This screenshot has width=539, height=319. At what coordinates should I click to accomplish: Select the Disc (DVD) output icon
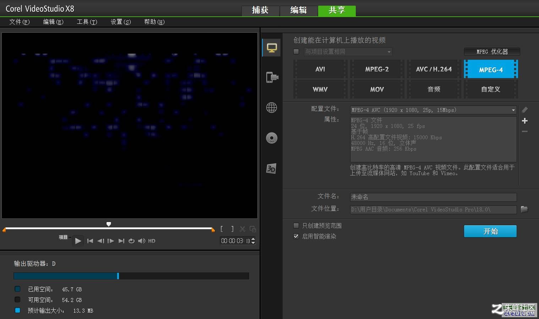click(272, 138)
